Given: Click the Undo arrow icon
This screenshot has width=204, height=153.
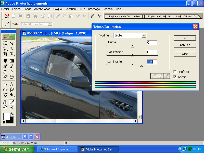Looking at the screenshot, I should point(78,16).
